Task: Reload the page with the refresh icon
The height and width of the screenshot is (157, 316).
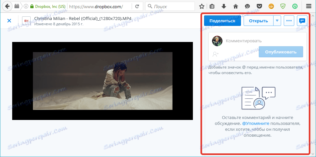Action: 137,7
